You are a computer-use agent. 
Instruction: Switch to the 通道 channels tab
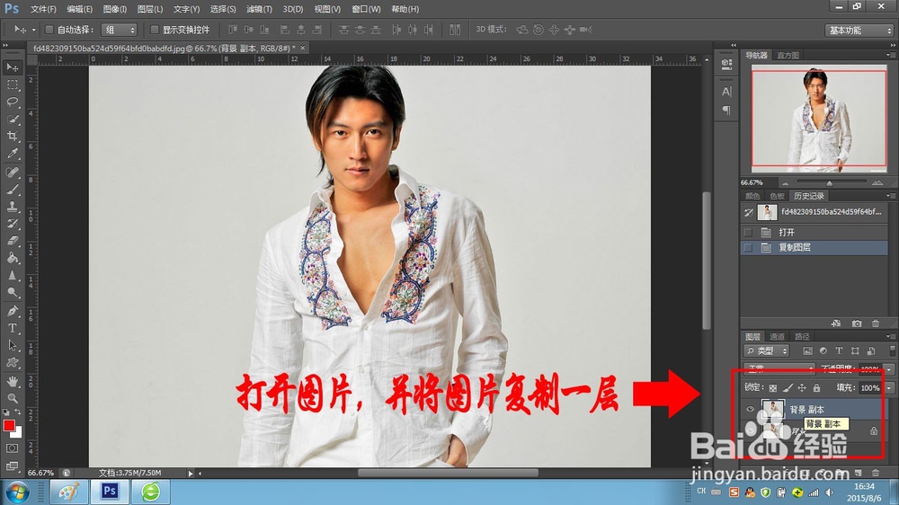point(777,336)
